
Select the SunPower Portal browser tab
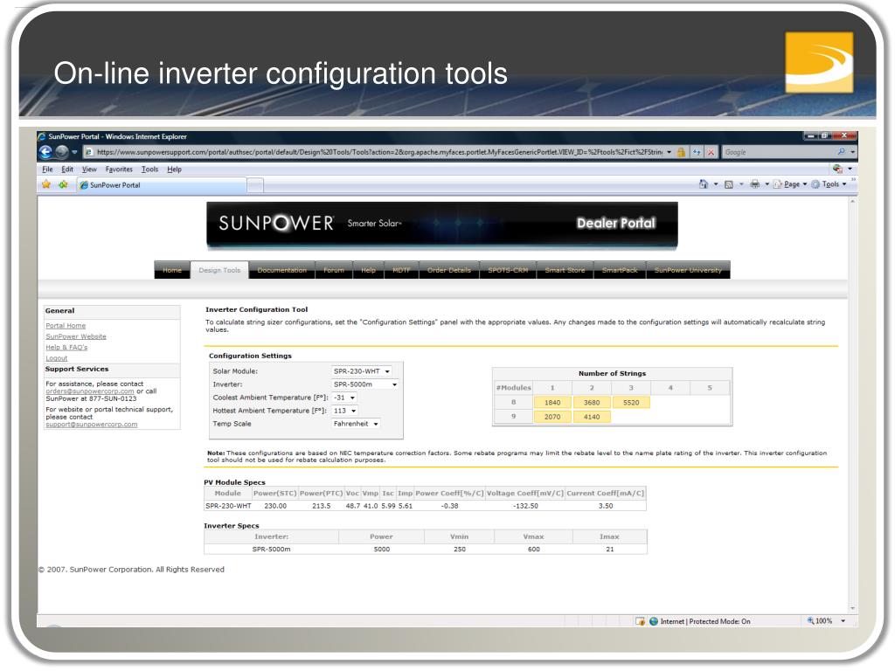(162, 185)
